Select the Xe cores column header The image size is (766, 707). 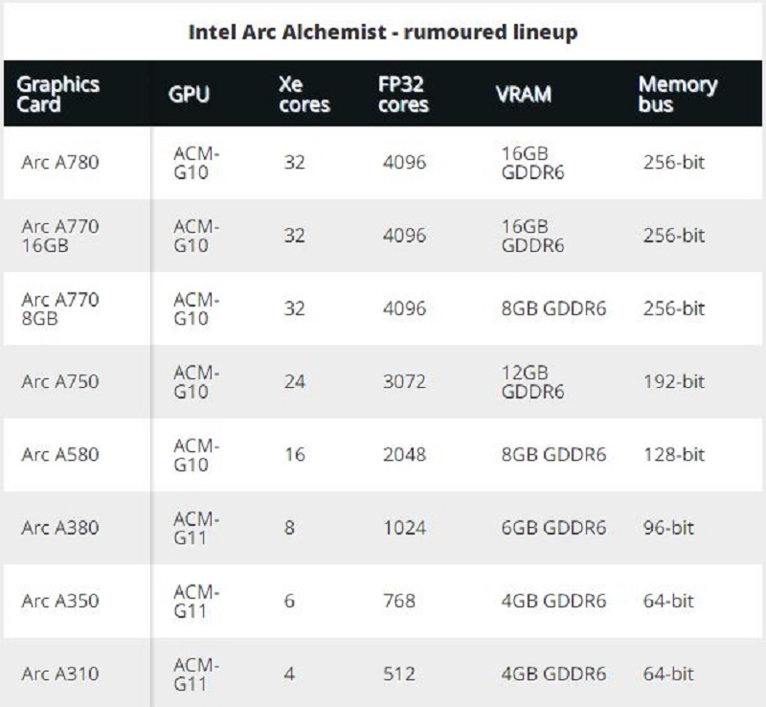point(304,94)
